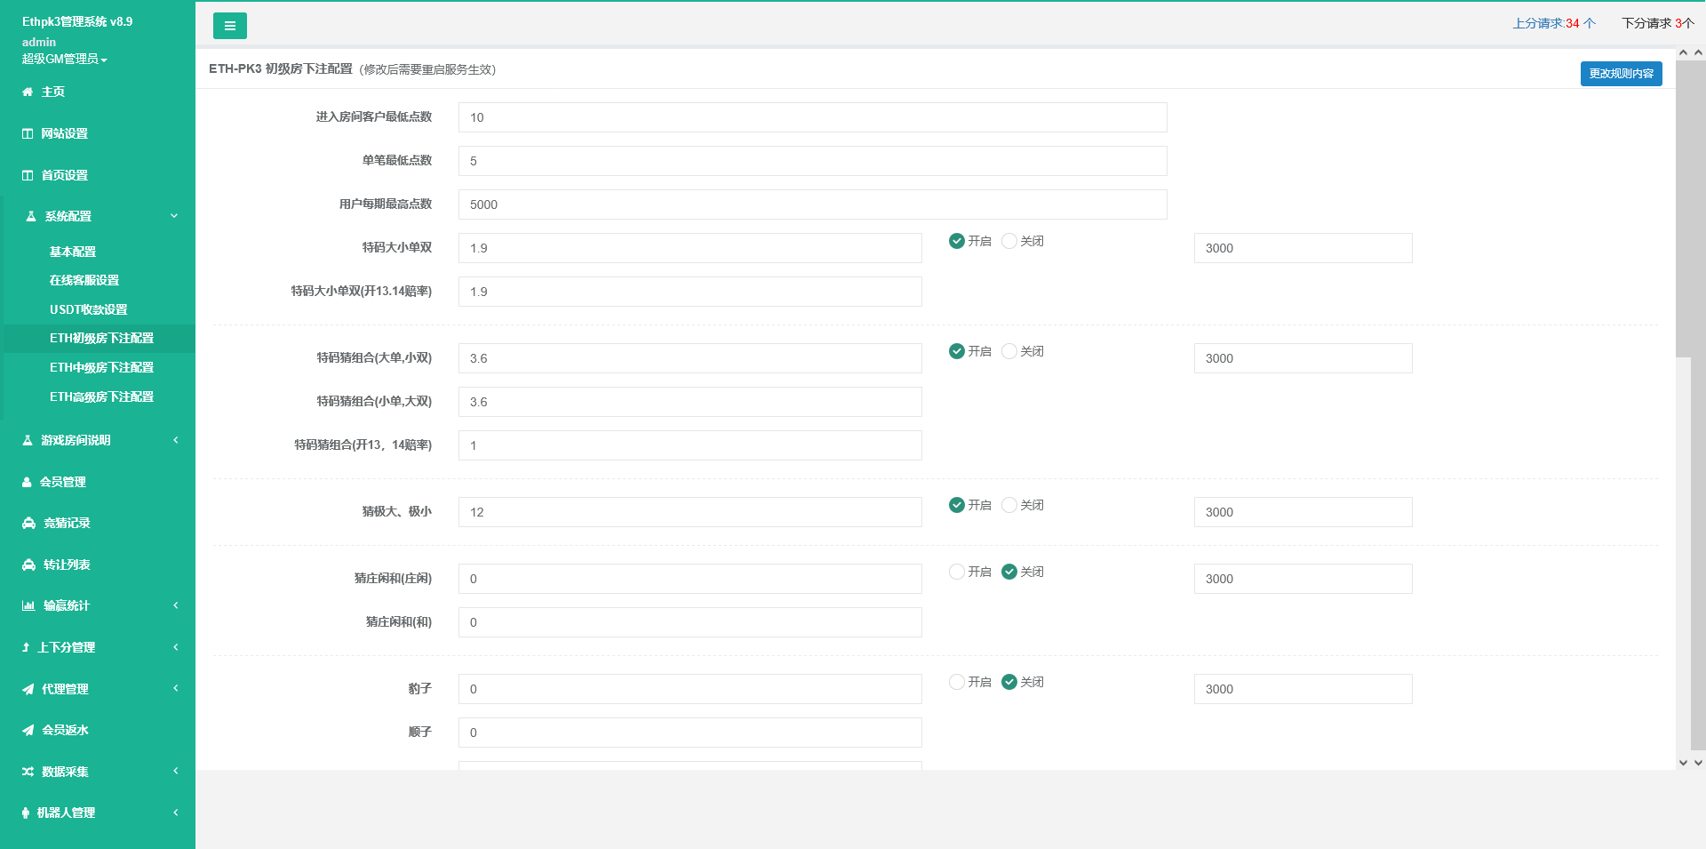This screenshot has height=849, width=1706.
Task: Click the paper plane icon beside 会员返水
Action: click(x=28, y=731)
